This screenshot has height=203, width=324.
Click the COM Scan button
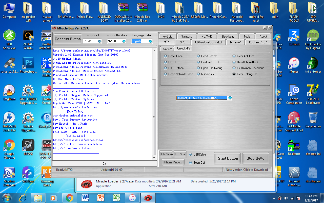pyautogui.click(x=166, y=154)
